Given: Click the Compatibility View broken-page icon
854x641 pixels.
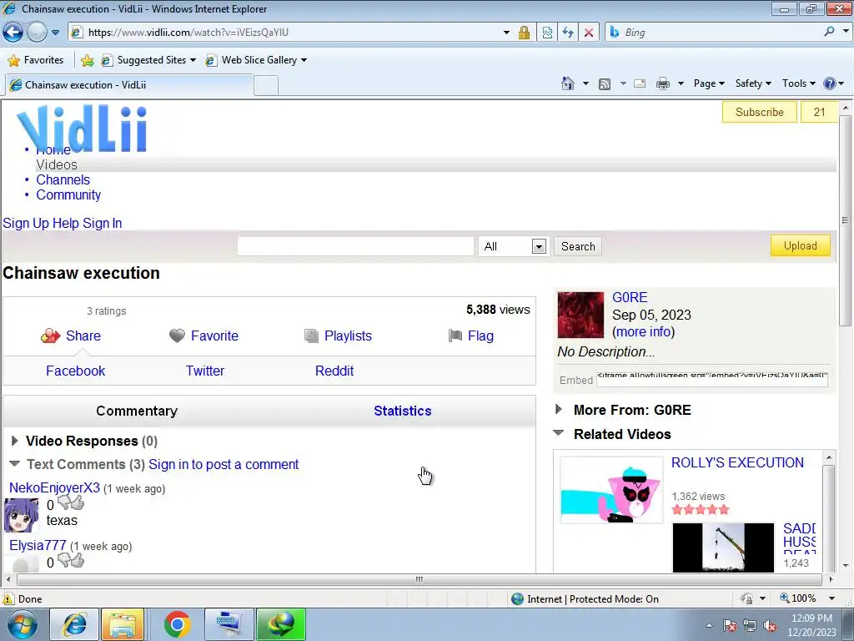Looking at the screenshot, I should point(547,33).
